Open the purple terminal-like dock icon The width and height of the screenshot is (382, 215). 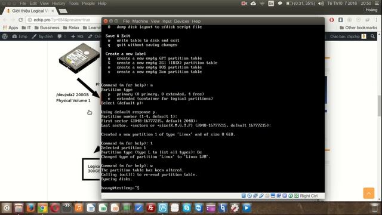(211, 208)
